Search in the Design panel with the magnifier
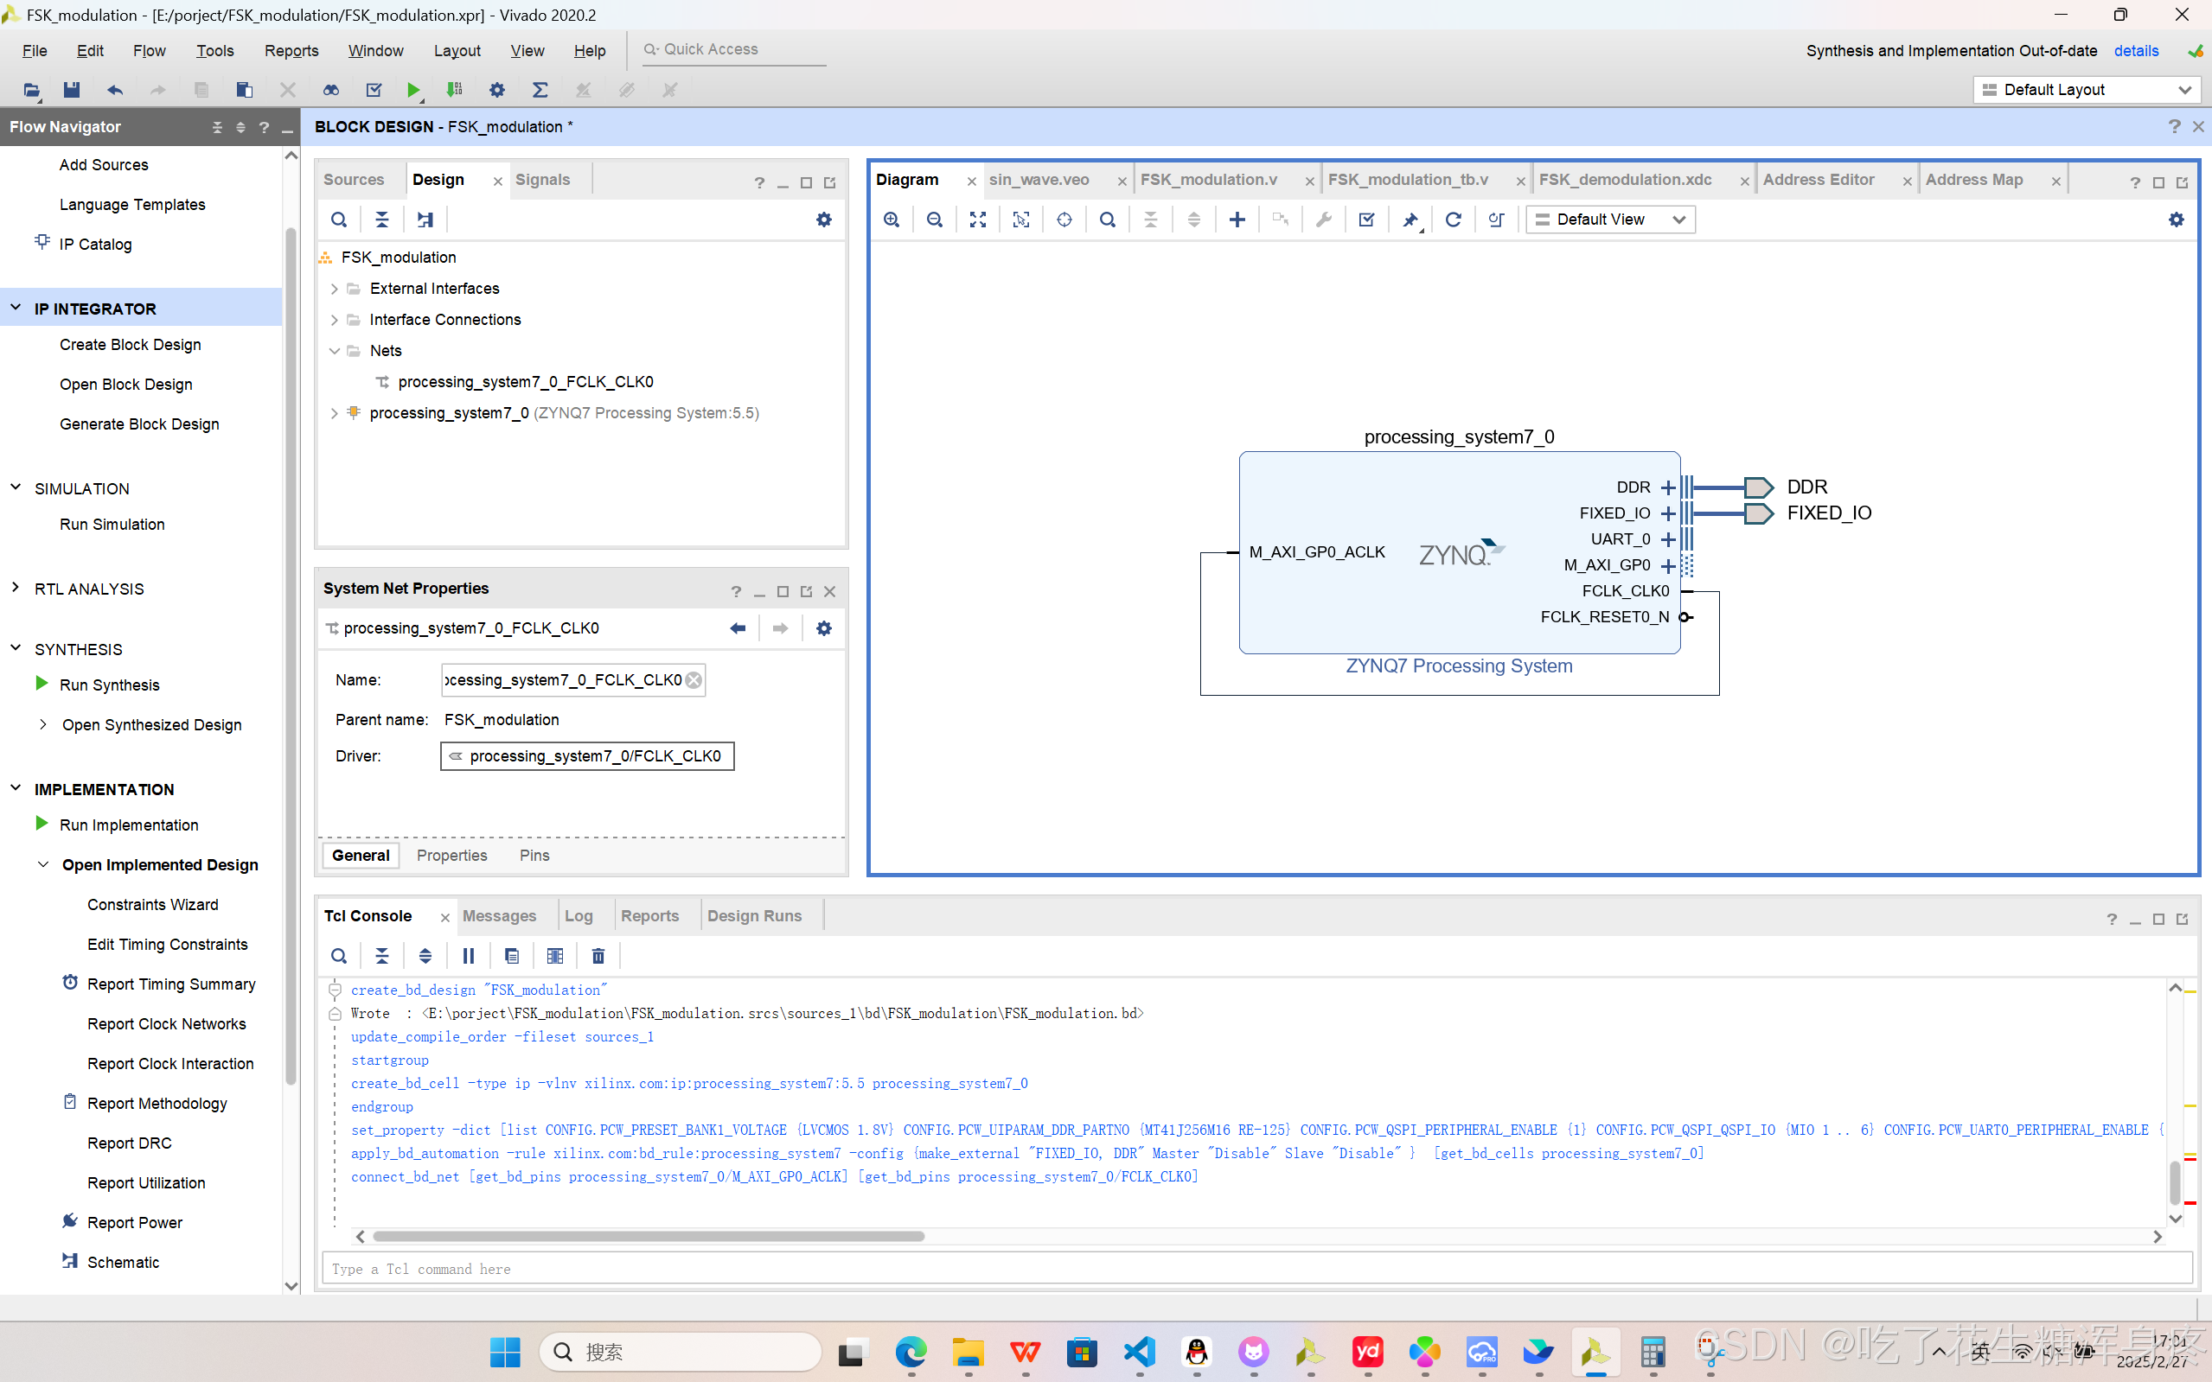2212x1382 pixels. 338,220
